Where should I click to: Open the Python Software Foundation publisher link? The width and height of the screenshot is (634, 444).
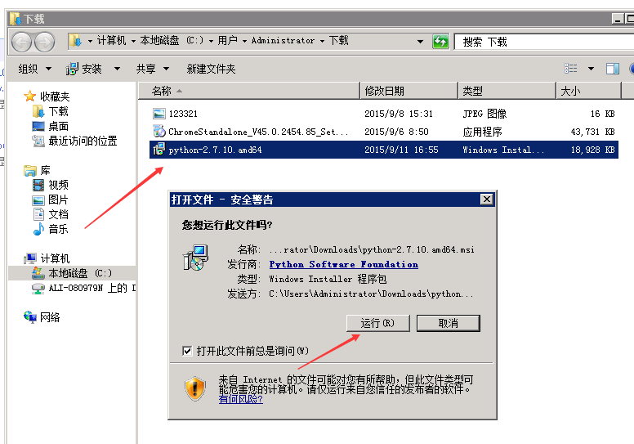(x=343, y=264)
